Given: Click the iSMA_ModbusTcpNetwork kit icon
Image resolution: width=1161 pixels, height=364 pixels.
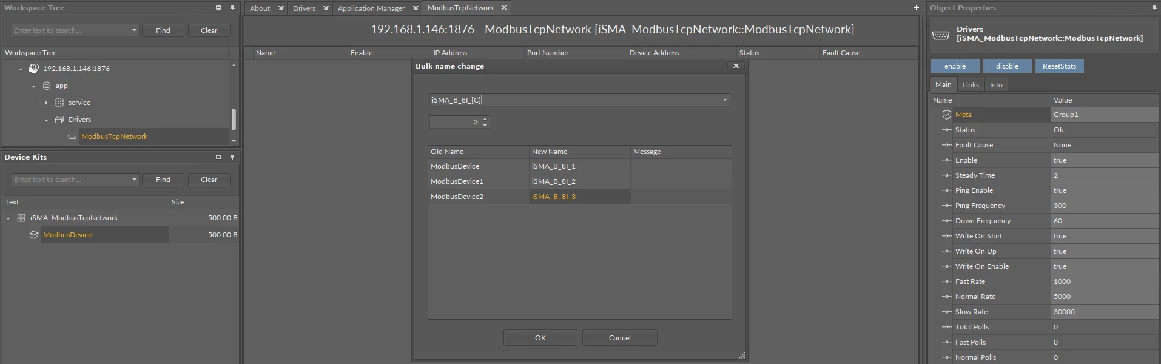Looking at the screenshot, I should pyautogui.click(x=21, y=218).
